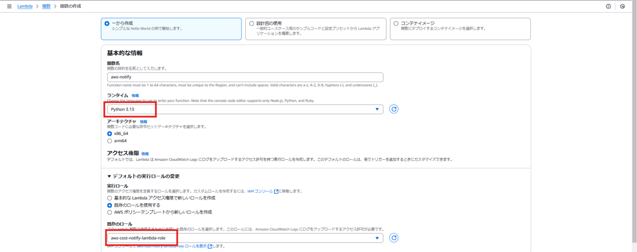
Task: Click the 関数の作成 breadcrumb text
Action: (70, 6)
